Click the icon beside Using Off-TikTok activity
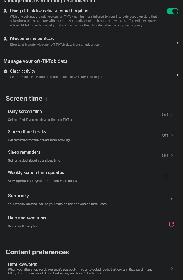 pos(6,11)
